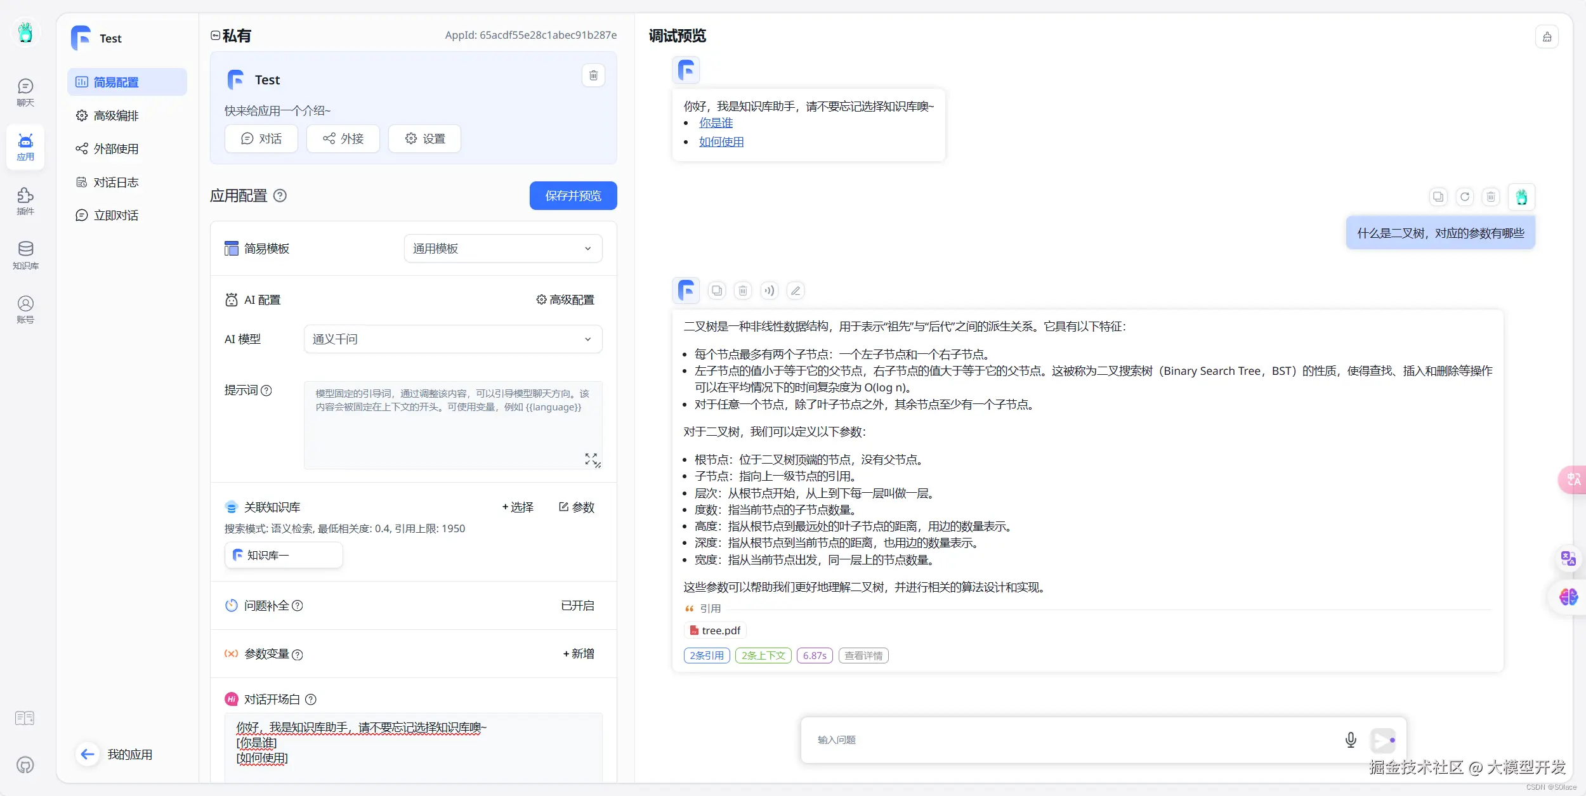This screenshot has height=796, width=1586.
Task: Click + 新增 to add a parameter variable
Action: (x=579, y=654)
